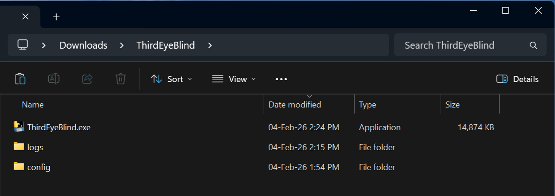Click the Share icon in toolbar
This screenshot has width=555, height=196.
(x=87, y=79)
